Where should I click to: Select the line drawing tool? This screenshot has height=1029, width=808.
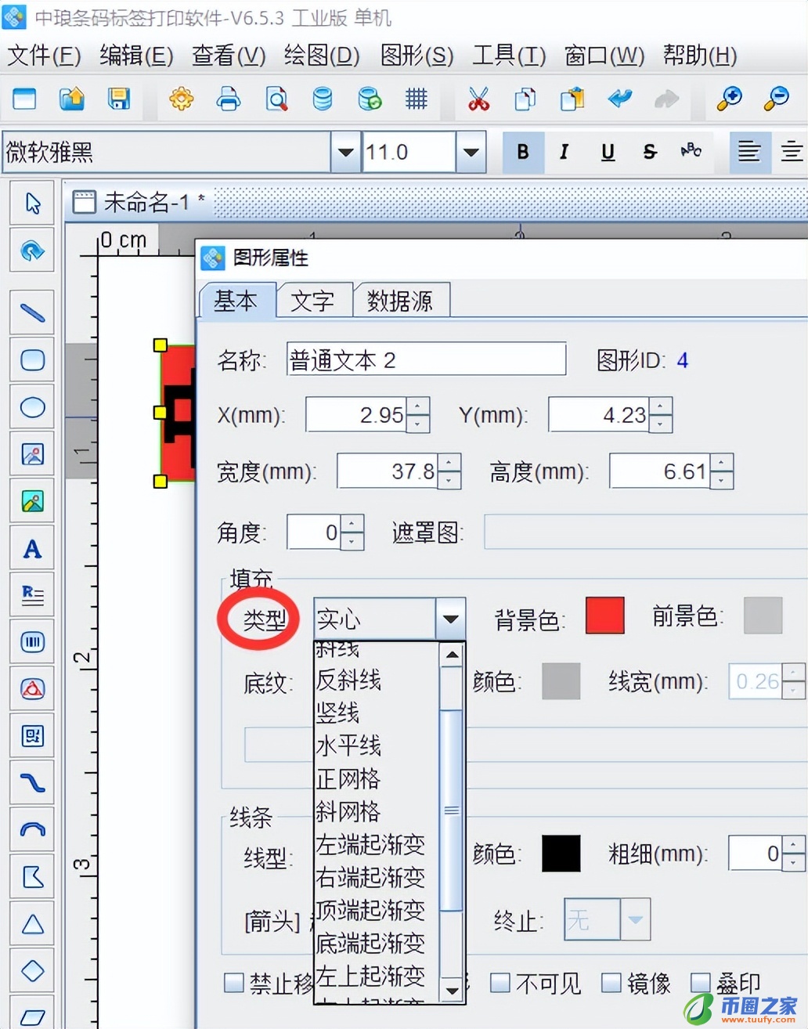pos(31,312)
